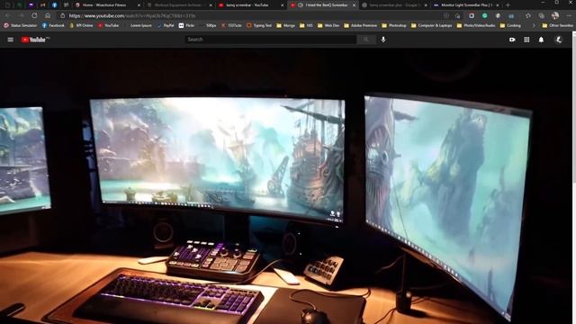Close the Wisechoice Fitness tab
Viewport: 576px width, 324px height.
click(139, 5)
